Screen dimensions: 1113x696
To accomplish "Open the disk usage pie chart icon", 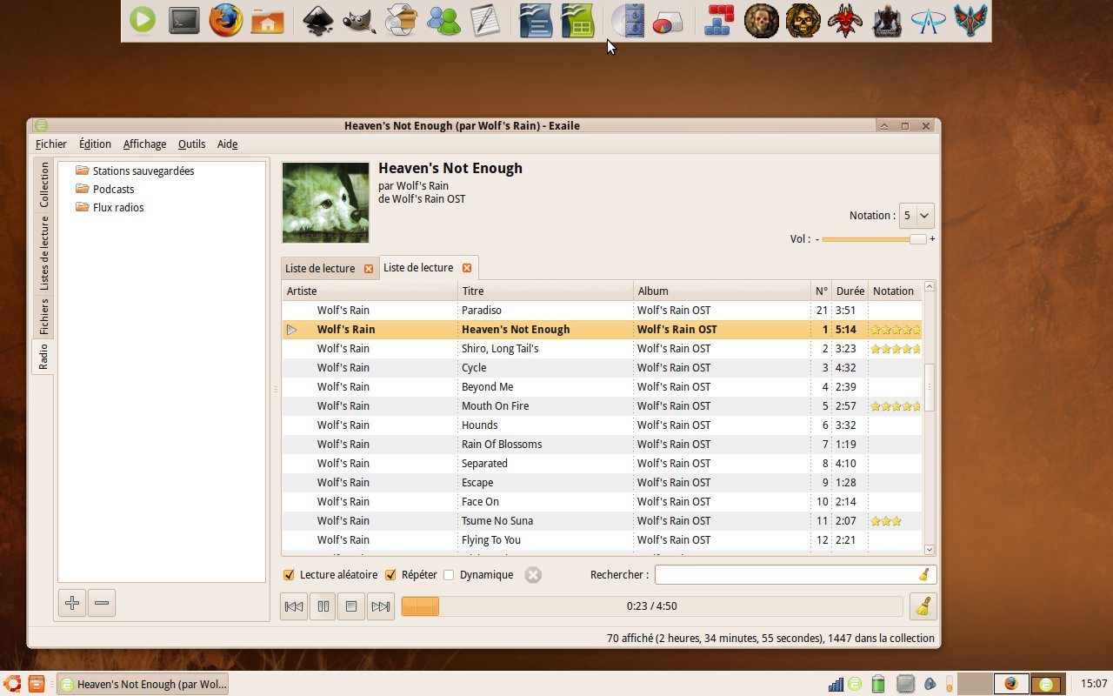I will (x=668, y=22).
